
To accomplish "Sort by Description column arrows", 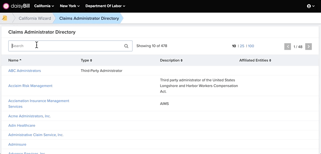I will [182, 60].
